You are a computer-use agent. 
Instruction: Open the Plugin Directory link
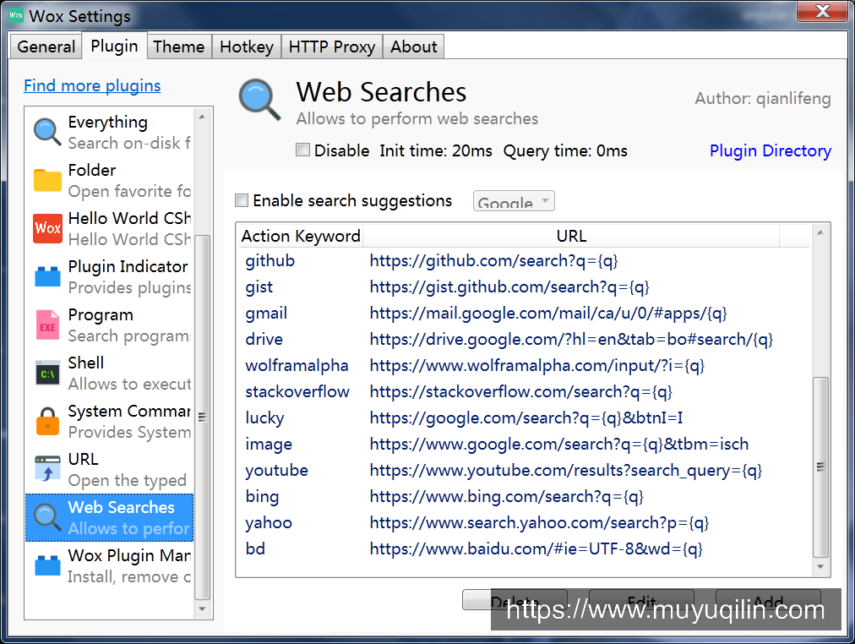click(x=770, y=150)
